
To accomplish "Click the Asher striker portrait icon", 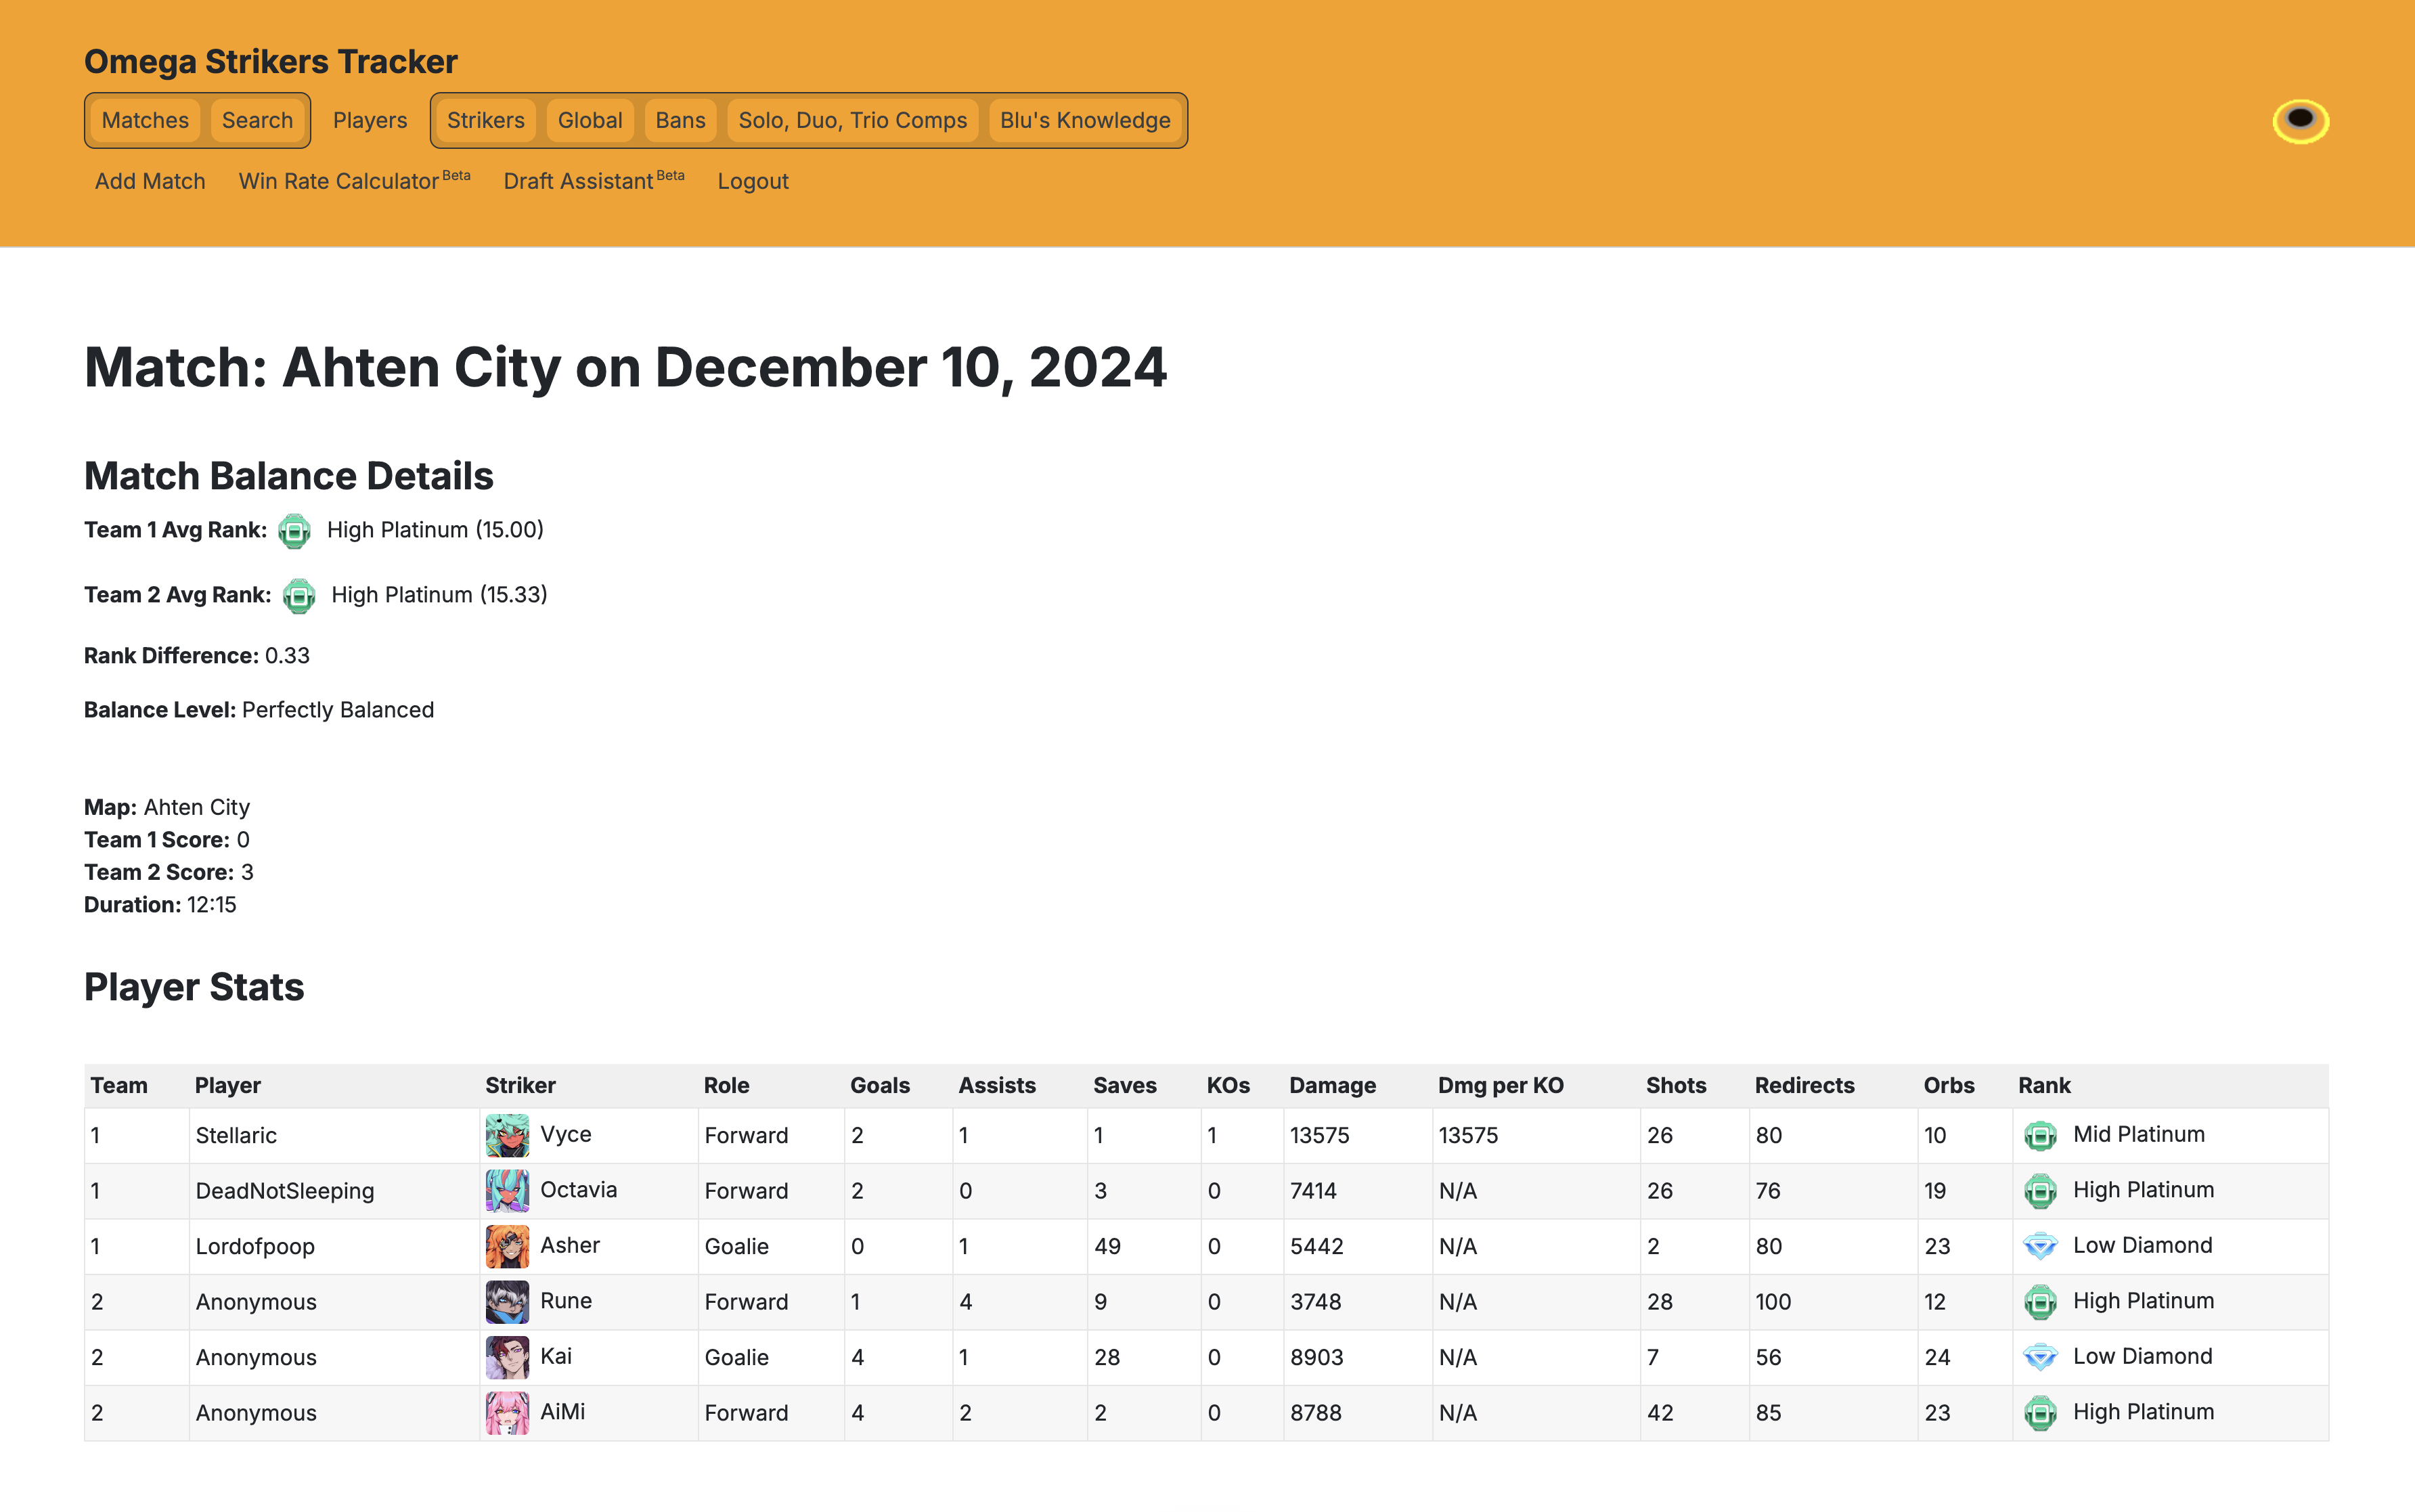I will point(507,1246).
